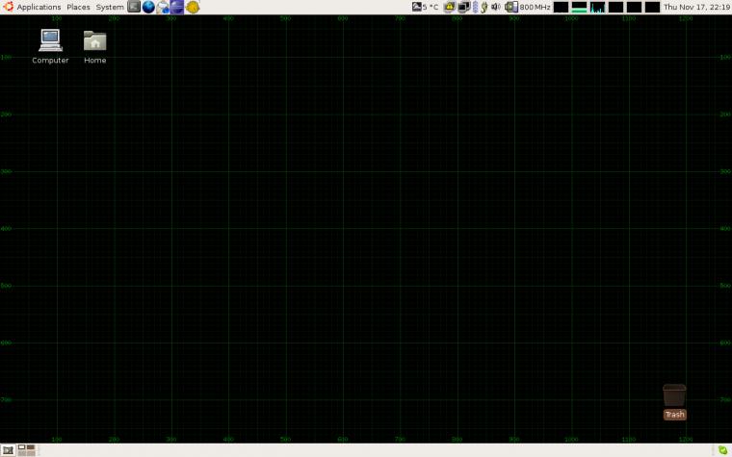This screenshot has width=732, height=457.
Task: Open the Computer desktop icon
Action: tap(50, 46)
